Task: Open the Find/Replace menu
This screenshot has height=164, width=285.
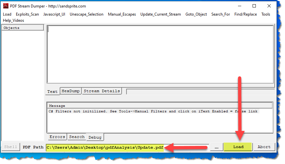Action: point(245,14)
